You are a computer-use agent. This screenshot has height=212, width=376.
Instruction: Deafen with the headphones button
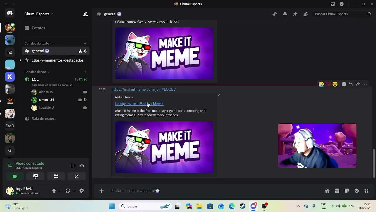(68, 191)
